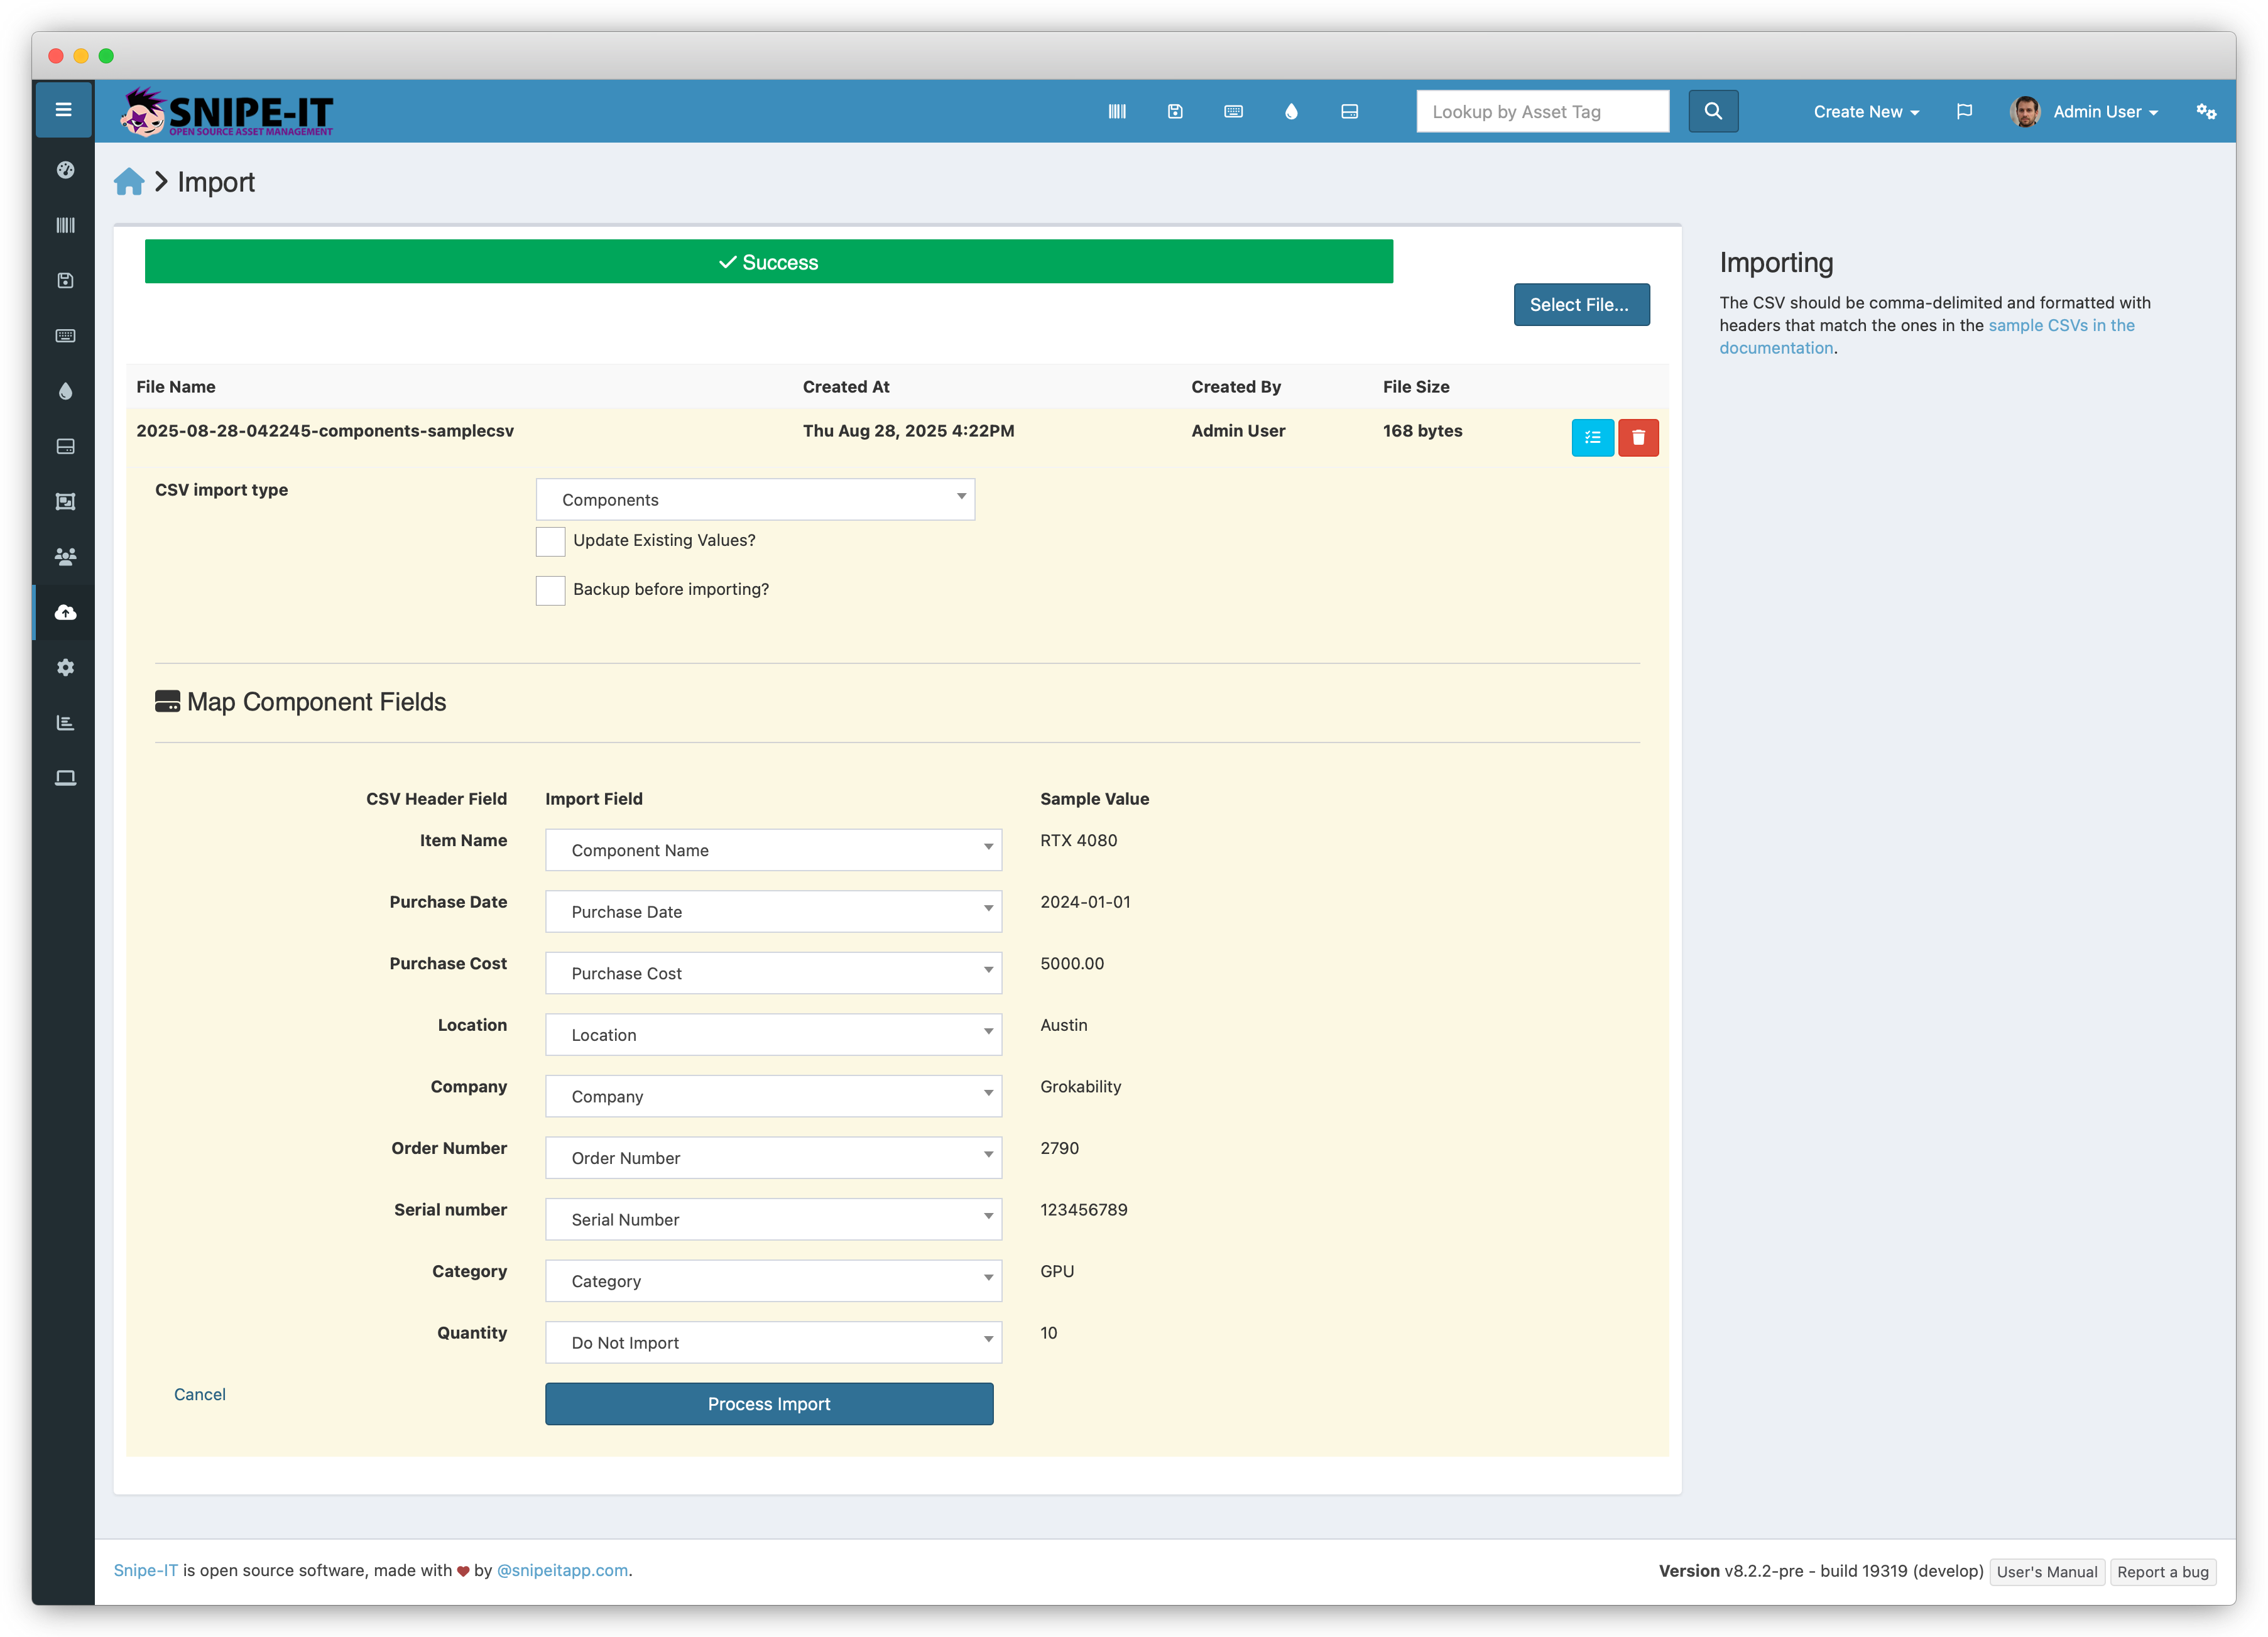Image resolution: width=2268 pixels, height=1637 pixels.
Task: Open Dashboard from the sidebar
Action: click(65, 170)
